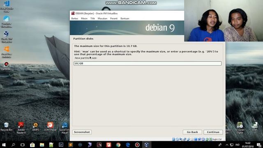Select the AIMP3 desktop icon
Image resolution: width=263 pixels, height=148 pixels.
(36, 127)
